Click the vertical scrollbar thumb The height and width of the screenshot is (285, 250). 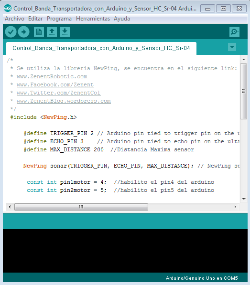tap(243, 91)
